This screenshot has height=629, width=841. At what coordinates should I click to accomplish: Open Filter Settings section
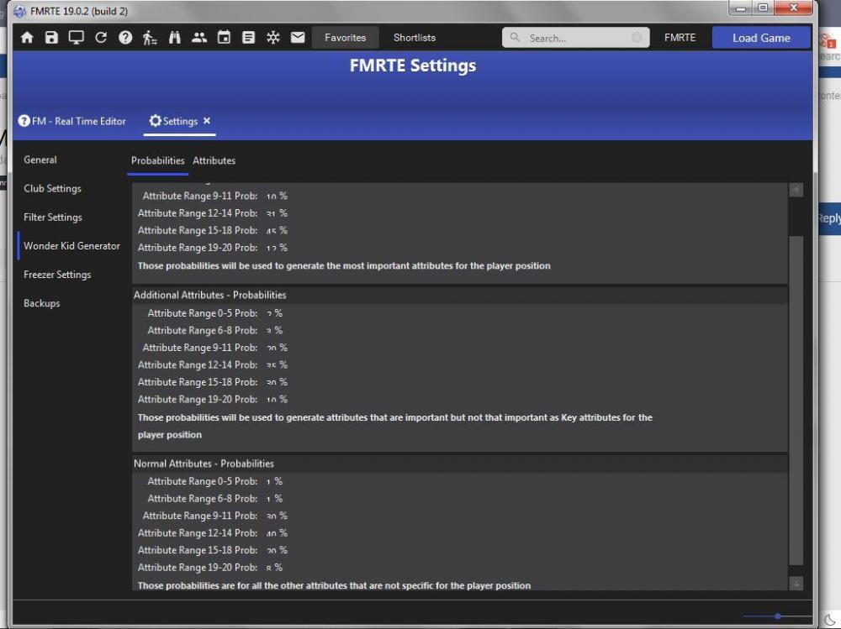tap(53, 217)
